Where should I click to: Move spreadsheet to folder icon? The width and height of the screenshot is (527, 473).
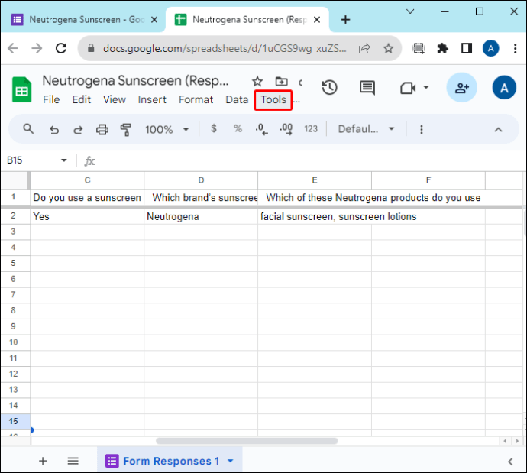(281, 81)
